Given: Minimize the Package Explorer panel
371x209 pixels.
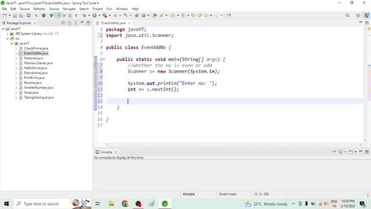Looking at the screenshot, I should pos(82,23).
